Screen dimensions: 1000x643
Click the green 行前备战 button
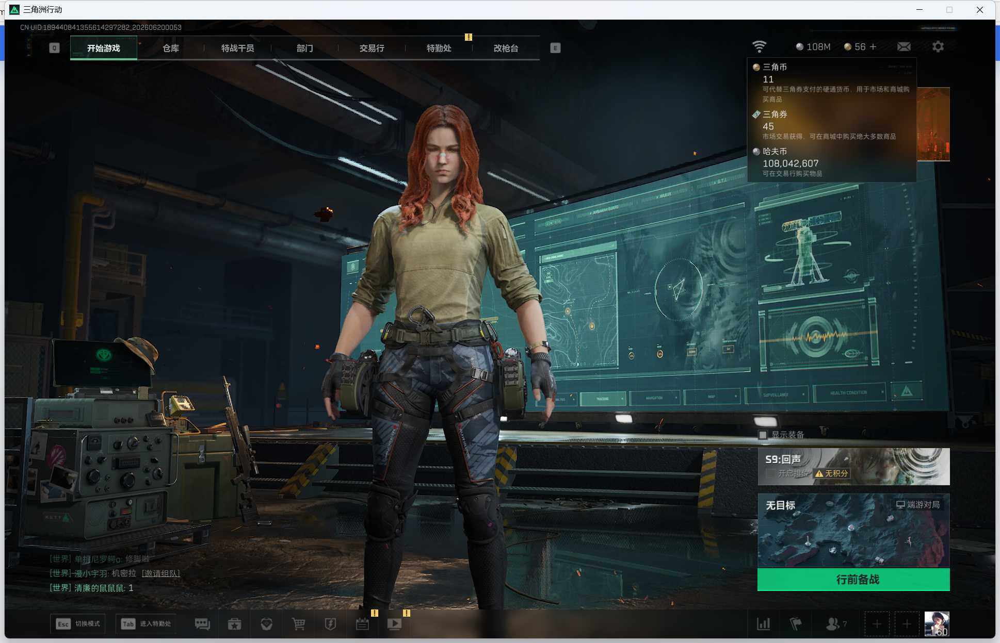(x=853, y=580)
